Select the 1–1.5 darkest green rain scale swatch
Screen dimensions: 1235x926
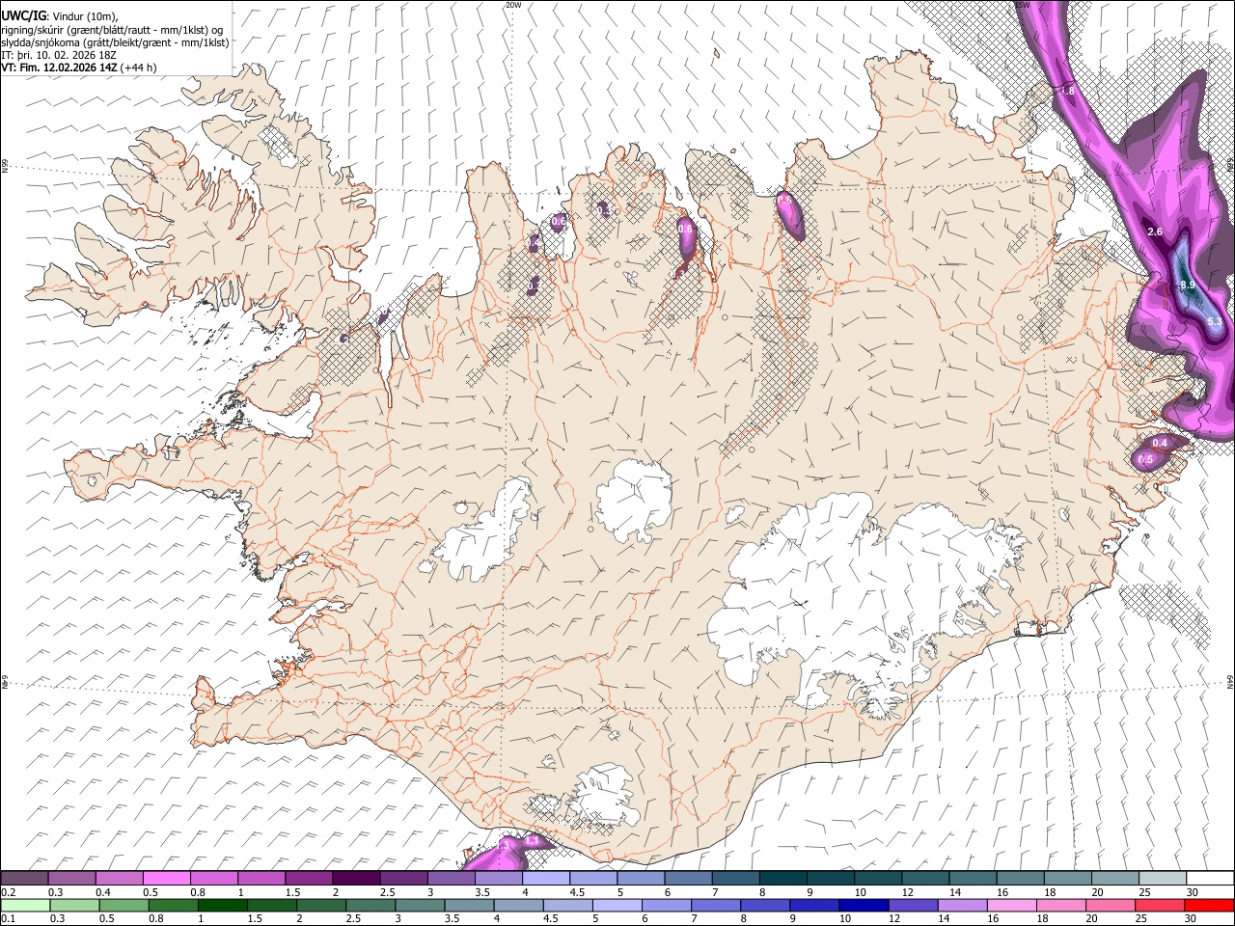click(x=222, y=905)
